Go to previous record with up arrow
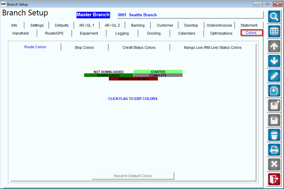This screenshot has width=284, height=189. point(274,46)
